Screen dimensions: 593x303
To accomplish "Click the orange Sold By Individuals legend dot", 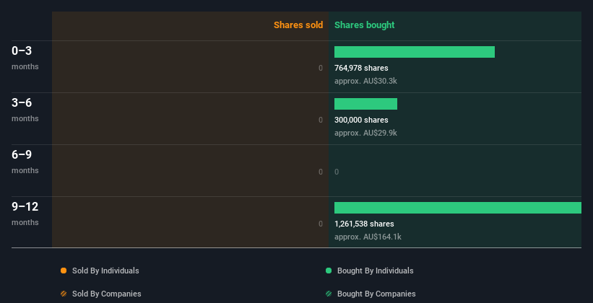I will tap(64, 271).
